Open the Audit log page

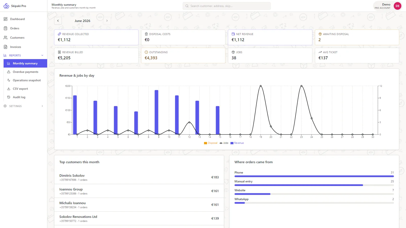tap(25, 97)
